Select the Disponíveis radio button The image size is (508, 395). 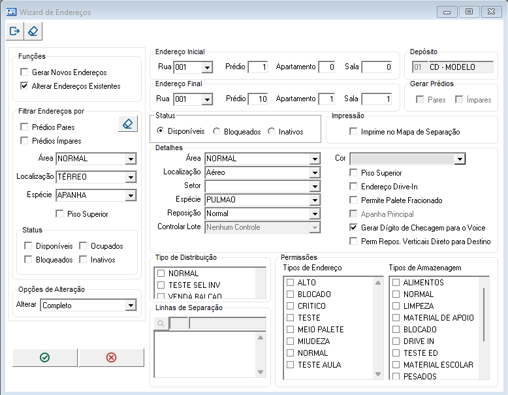[x=160, y=131]
